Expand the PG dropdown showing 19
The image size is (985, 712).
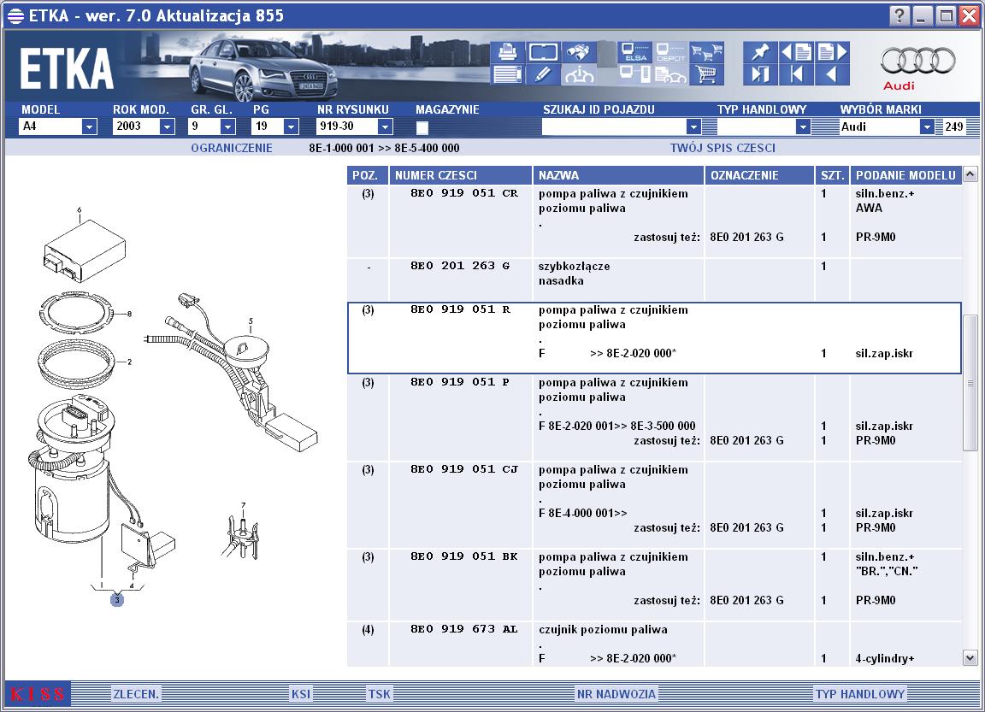(290, 127)
